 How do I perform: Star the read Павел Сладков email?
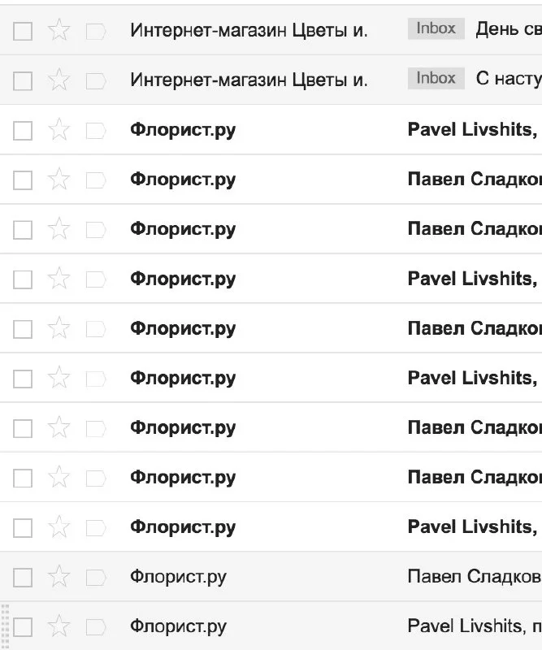tap(59, 577)
